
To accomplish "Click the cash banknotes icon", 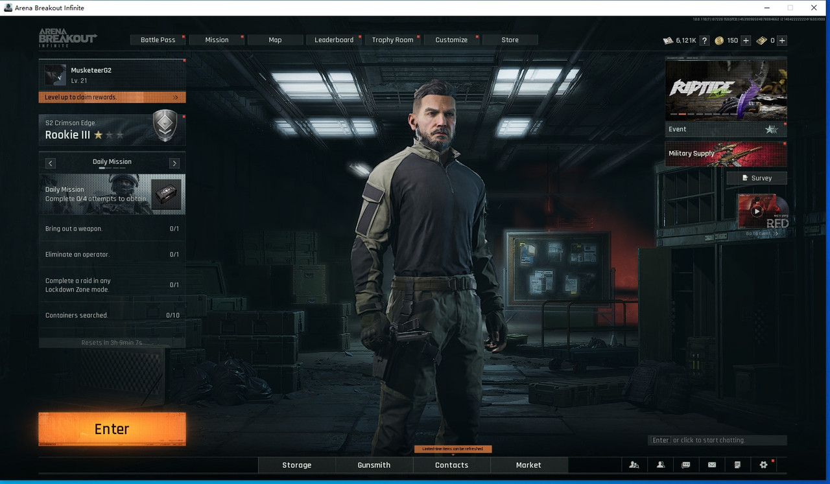I will 668,40.
